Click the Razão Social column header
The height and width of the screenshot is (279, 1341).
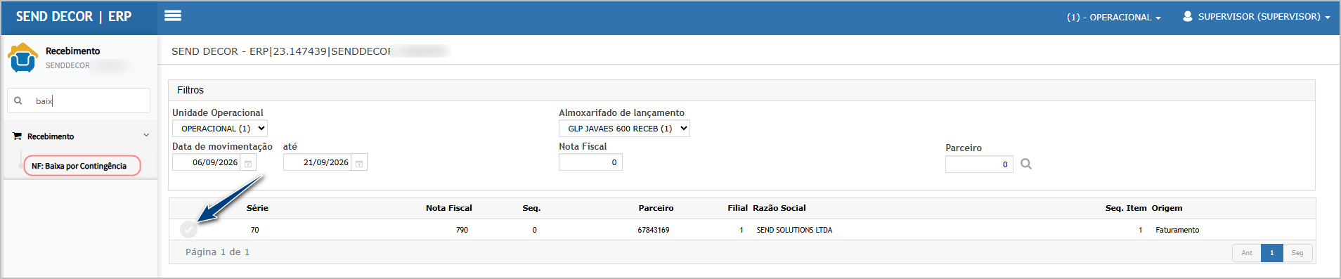[x=779, y=208]
